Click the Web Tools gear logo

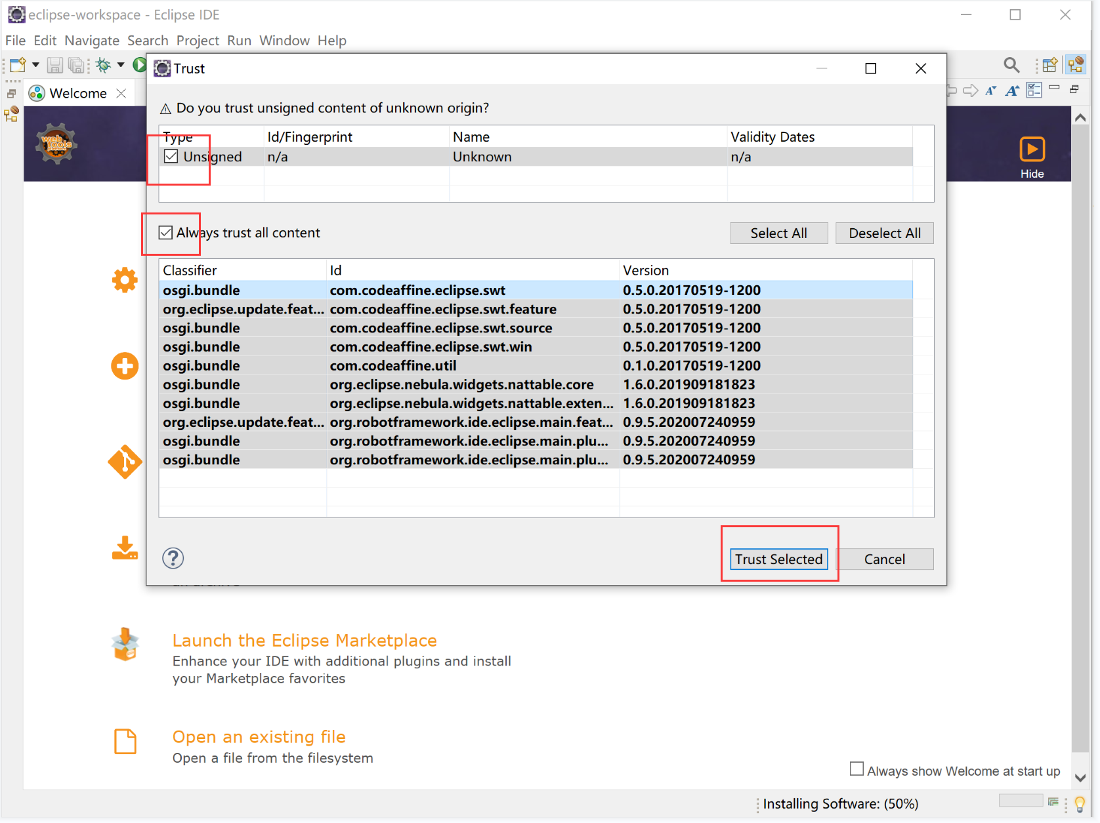(56, 144)
